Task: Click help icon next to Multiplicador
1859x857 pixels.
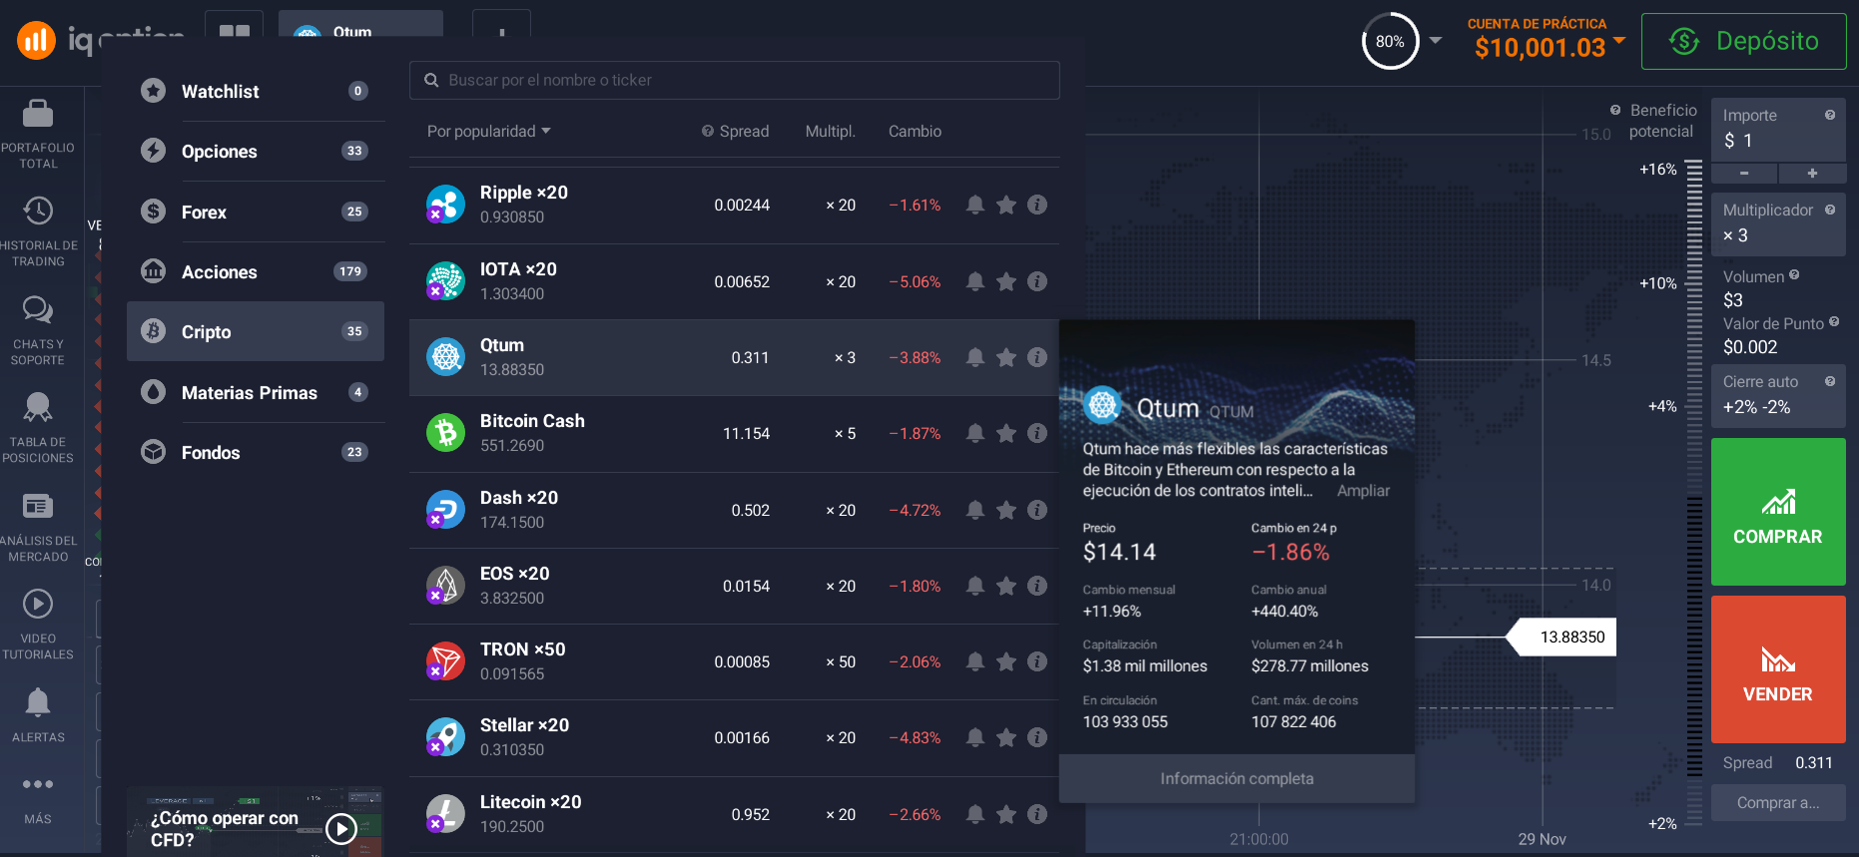Action: 1830,210
